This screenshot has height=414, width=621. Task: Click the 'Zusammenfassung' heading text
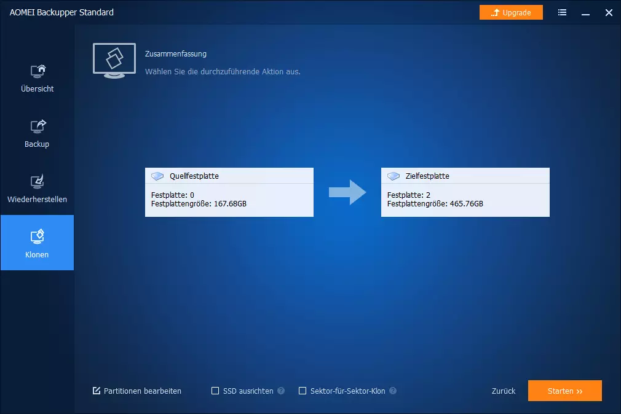[176, 53]
